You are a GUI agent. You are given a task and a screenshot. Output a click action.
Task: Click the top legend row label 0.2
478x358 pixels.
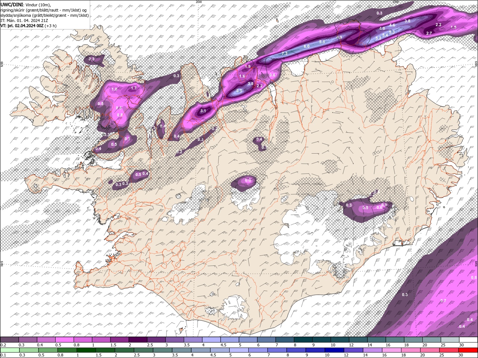(3, 345)
